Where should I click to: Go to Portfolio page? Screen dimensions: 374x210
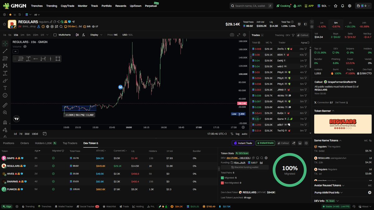tap(107, 6)
